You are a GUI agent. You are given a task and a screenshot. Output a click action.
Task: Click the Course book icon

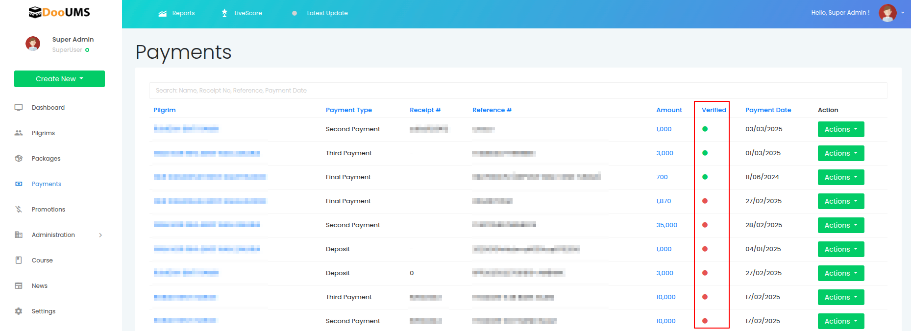19,260
